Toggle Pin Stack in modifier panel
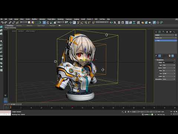 (156, 56)
